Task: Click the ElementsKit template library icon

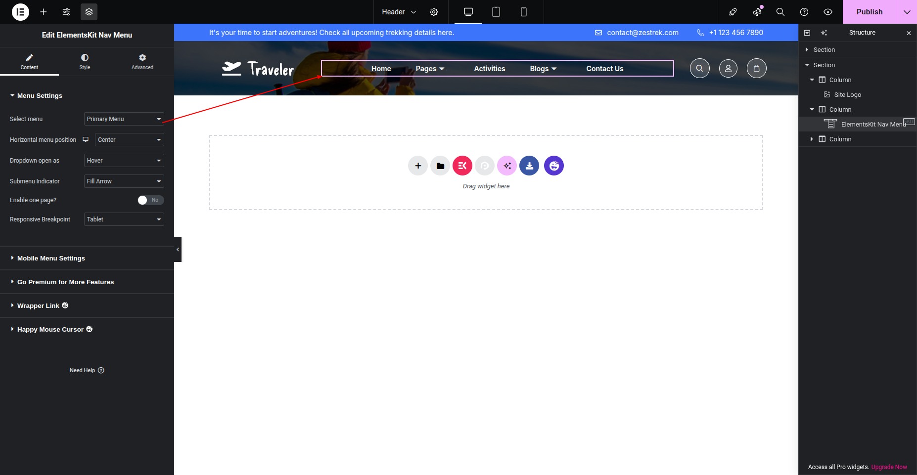Action: click(462, 166)
